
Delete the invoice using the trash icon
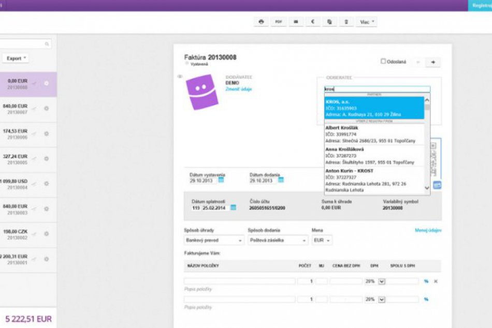tap(346, 22)
